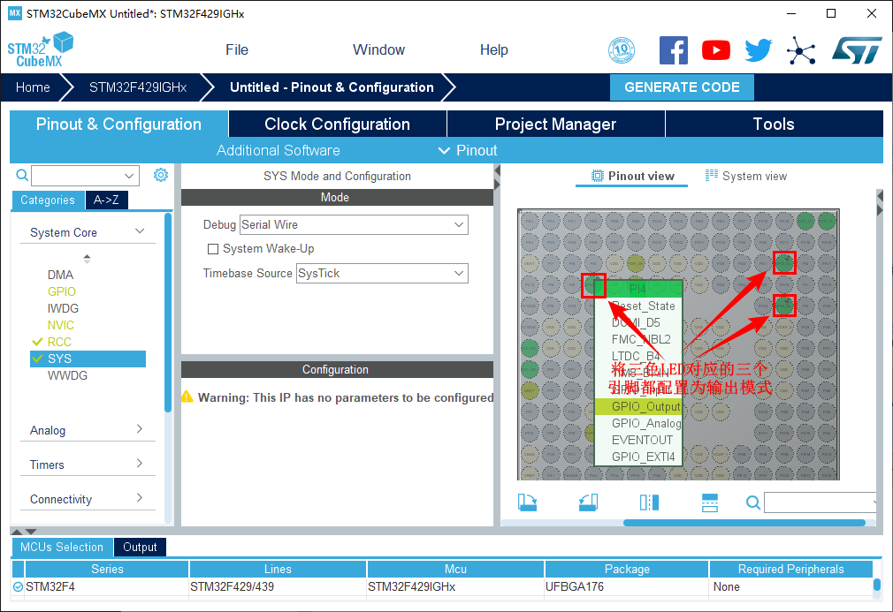Open the File menu
893x612 pixels.
point(237,50)
